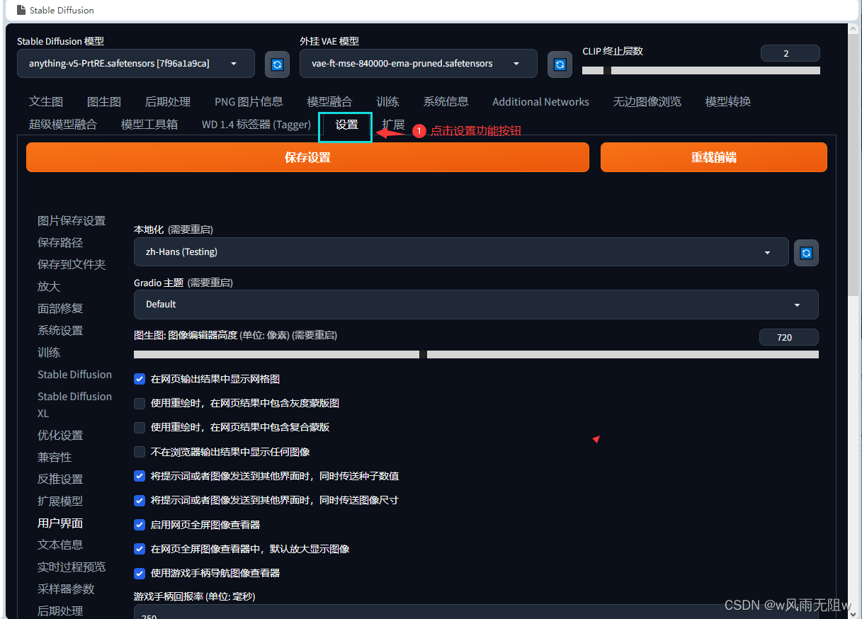
Task: Open 兼容性 settings section
Action: (55, 457)
